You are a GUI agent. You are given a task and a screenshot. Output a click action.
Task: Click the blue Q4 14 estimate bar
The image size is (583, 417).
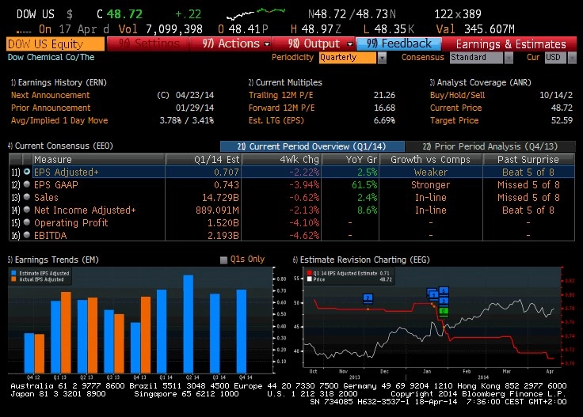coord(242,332)
